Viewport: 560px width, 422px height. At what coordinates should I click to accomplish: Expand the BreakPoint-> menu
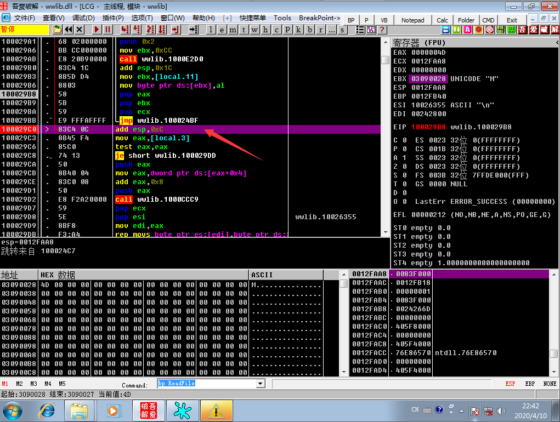319,18
